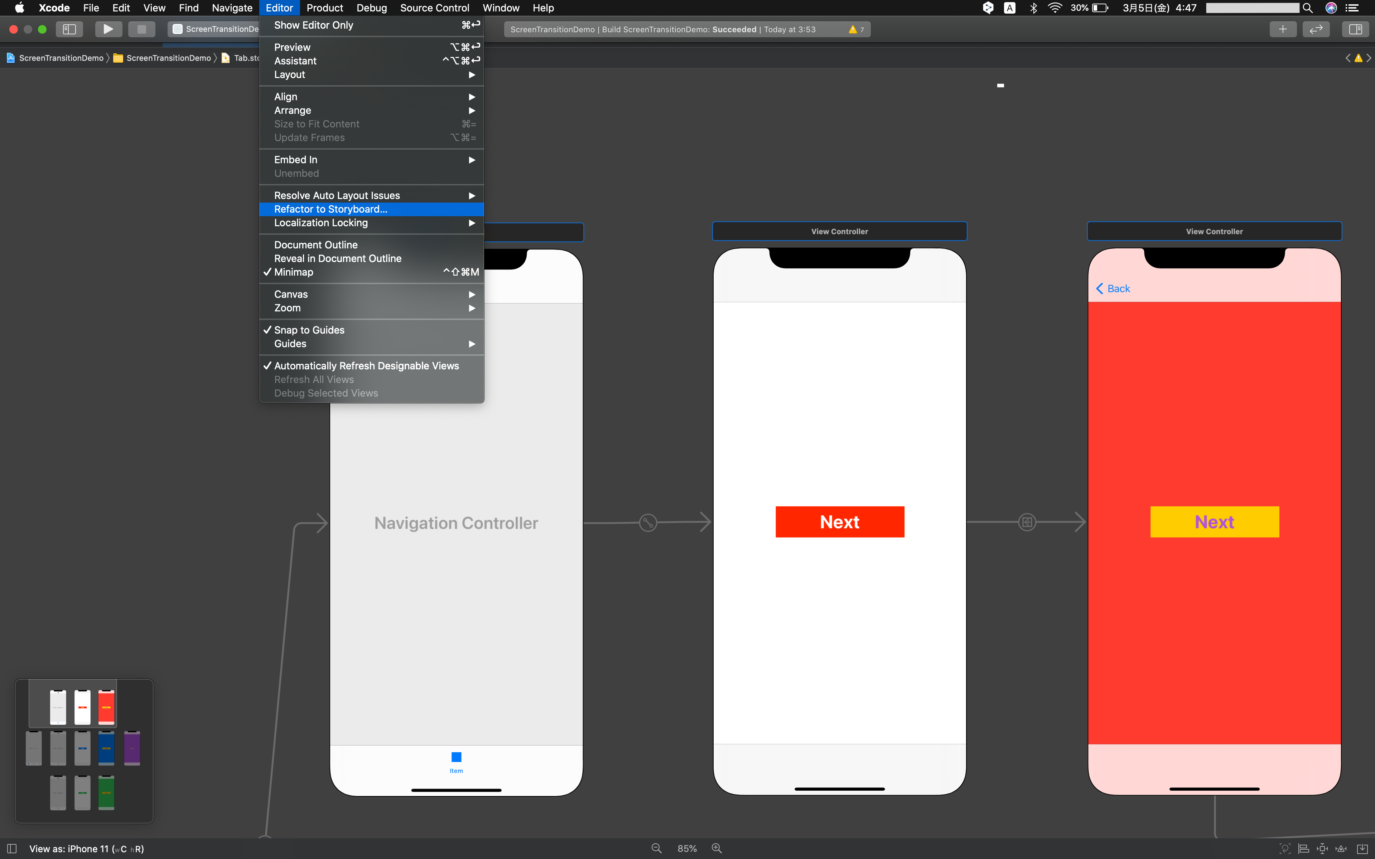
Task: Click the zoom in magnifier icon
Action: 717,848
